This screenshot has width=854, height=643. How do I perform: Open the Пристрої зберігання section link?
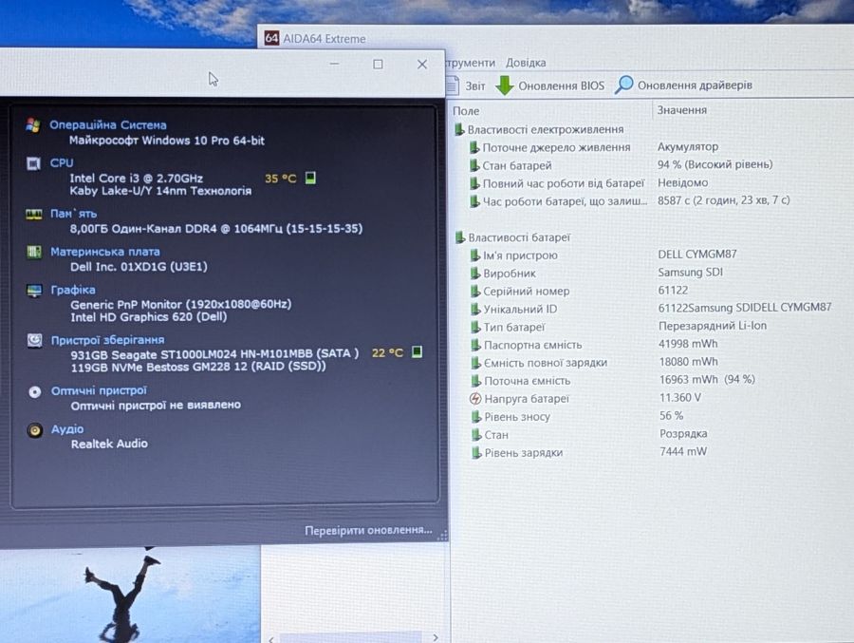point(108,340)
